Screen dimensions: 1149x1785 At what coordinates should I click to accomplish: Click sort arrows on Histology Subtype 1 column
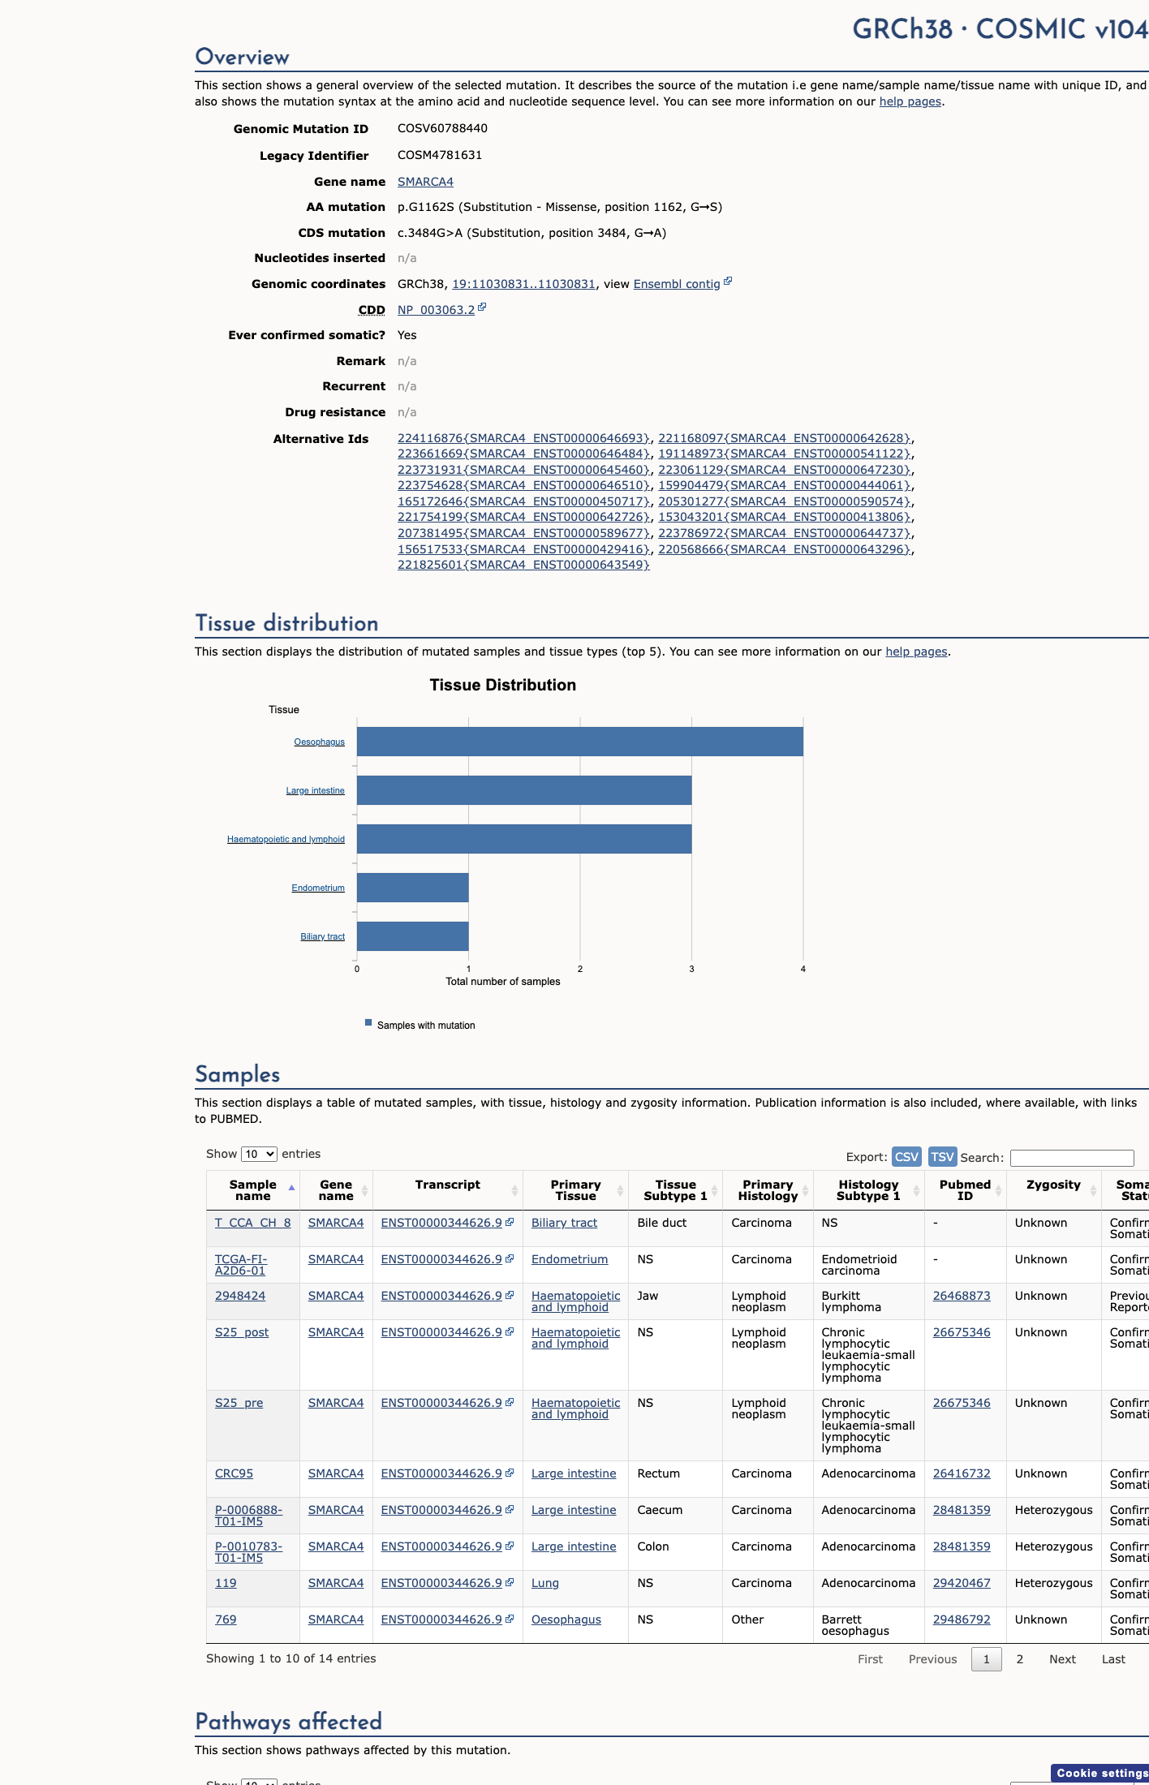916,1190
